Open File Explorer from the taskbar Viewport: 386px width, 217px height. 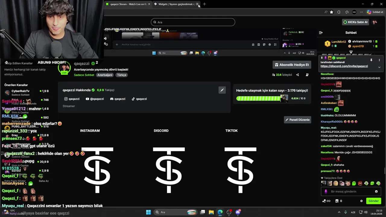tap(211, 212)
